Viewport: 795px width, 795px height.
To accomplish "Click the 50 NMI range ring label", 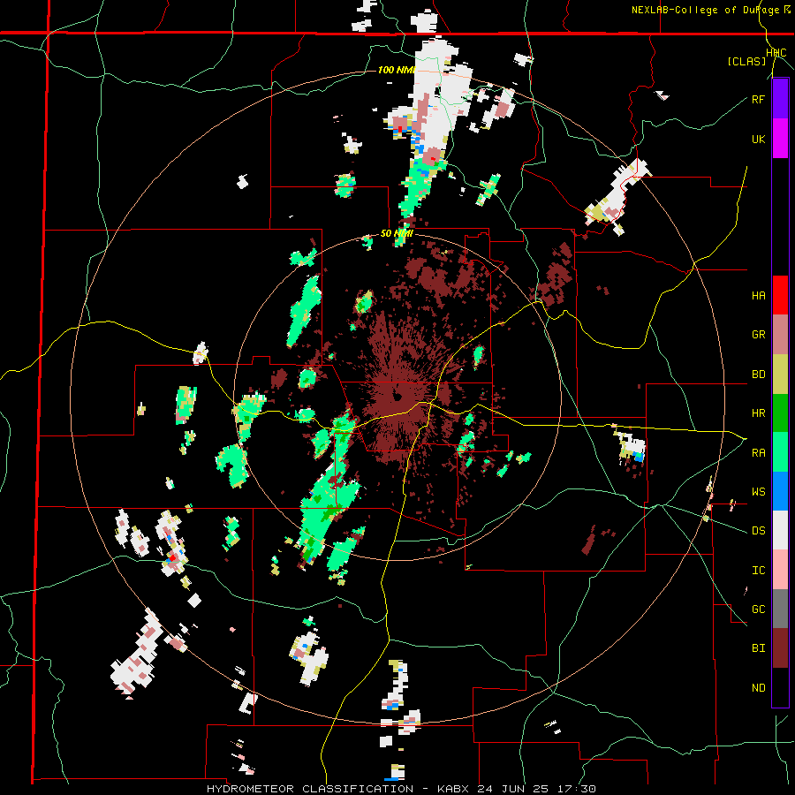I will tap(396, 234).
